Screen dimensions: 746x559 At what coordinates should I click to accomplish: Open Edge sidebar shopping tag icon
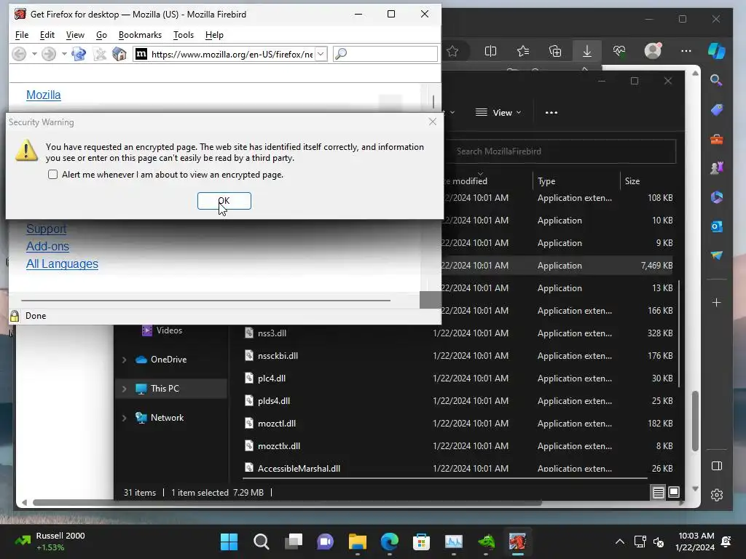[717, 110]
